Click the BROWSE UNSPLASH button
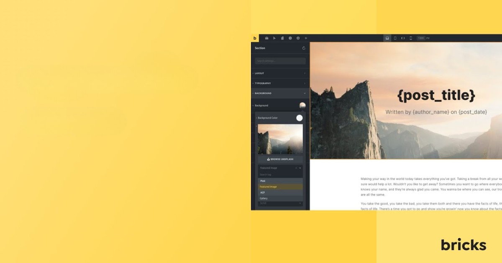Viewport: 502px width, 263px height. 279,159
